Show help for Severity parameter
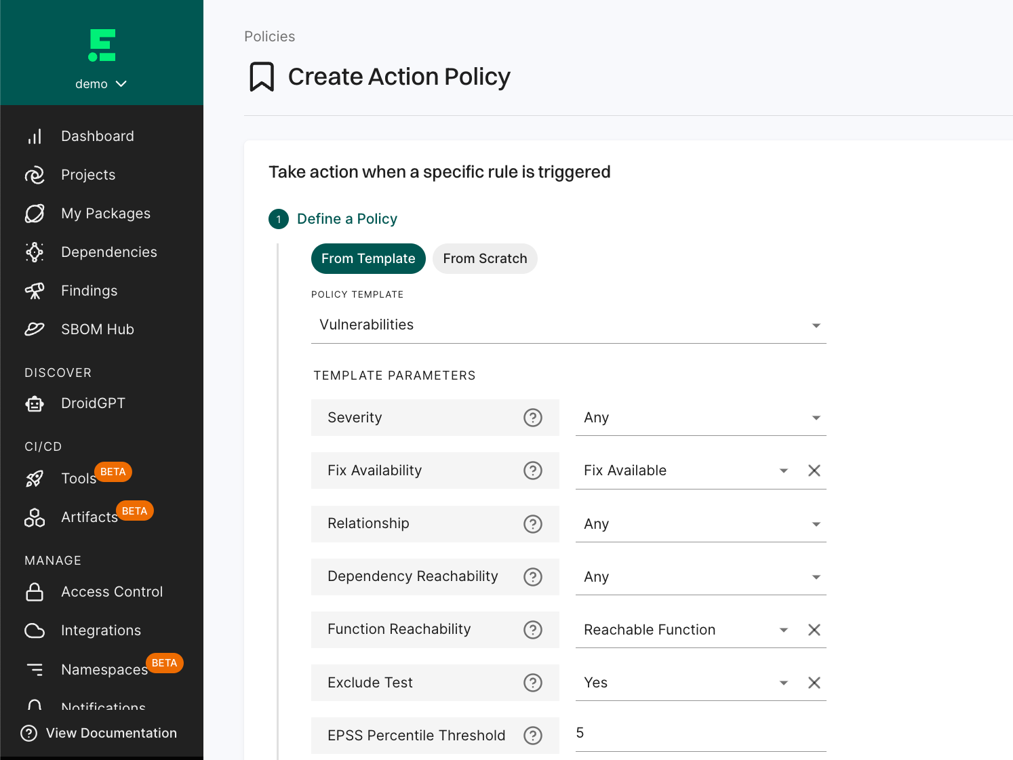The image size is (1013, 760). [x=533, y=418]
